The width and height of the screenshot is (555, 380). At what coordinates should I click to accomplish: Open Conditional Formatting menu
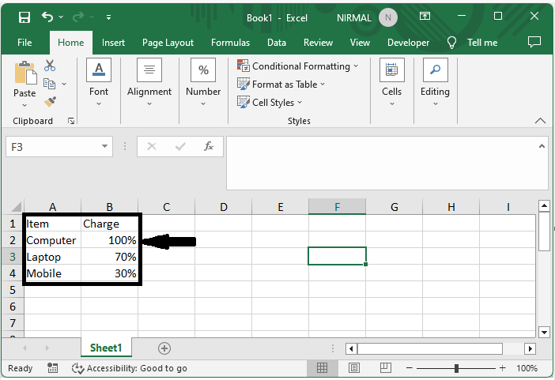[x=298, y=66]
